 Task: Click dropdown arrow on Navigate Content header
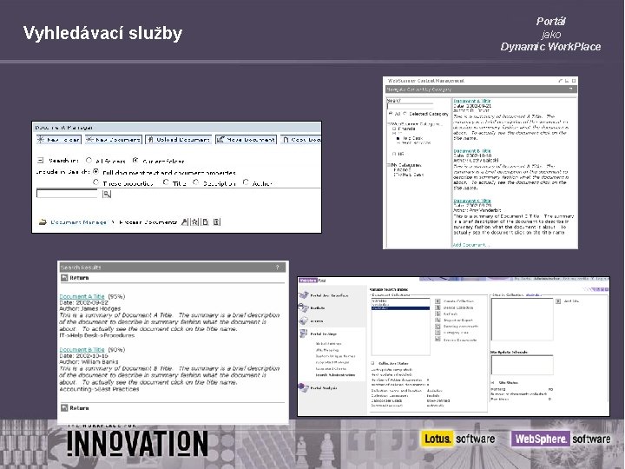[571, 89]
